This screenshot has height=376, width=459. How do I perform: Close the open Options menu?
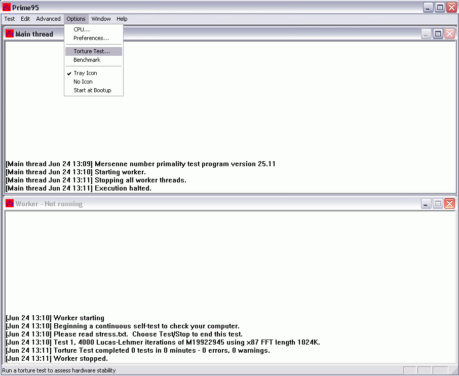(76, 19)
